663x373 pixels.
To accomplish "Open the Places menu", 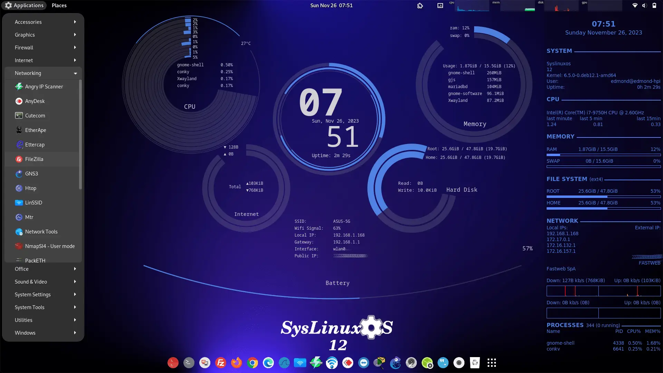I will point(59,5).
